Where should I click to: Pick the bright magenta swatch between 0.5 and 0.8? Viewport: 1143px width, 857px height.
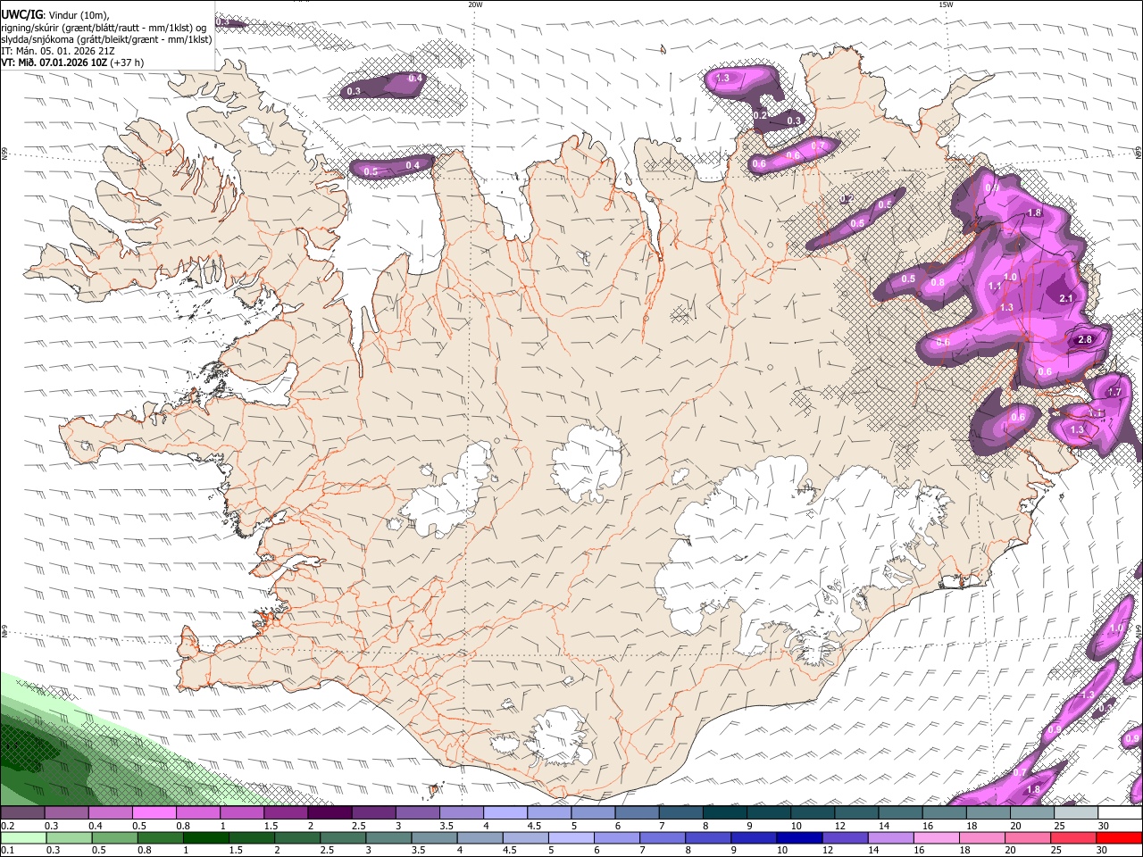coord(154,812)
